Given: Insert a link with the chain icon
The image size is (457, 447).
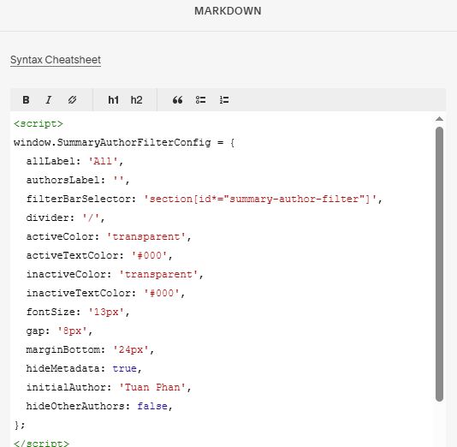Looking at the screenshot, I should pyautogui.click(x=72, y=100).
